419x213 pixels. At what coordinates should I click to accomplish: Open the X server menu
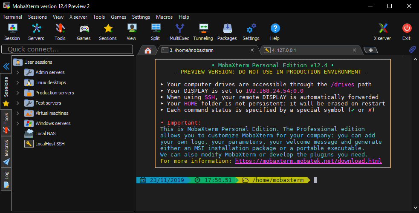coord(78,17)
